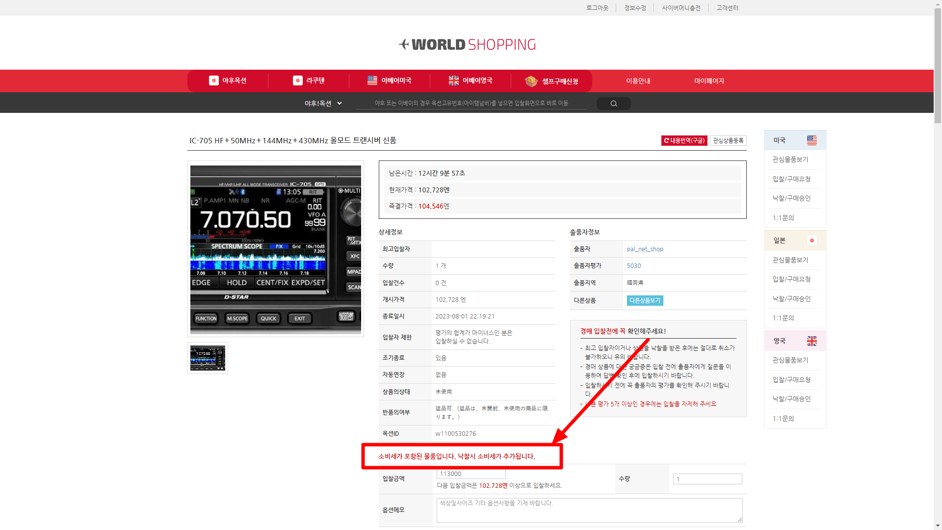Open 관심물품보기 under 영국
942x530 pixels.
click(x=790, y=360)
